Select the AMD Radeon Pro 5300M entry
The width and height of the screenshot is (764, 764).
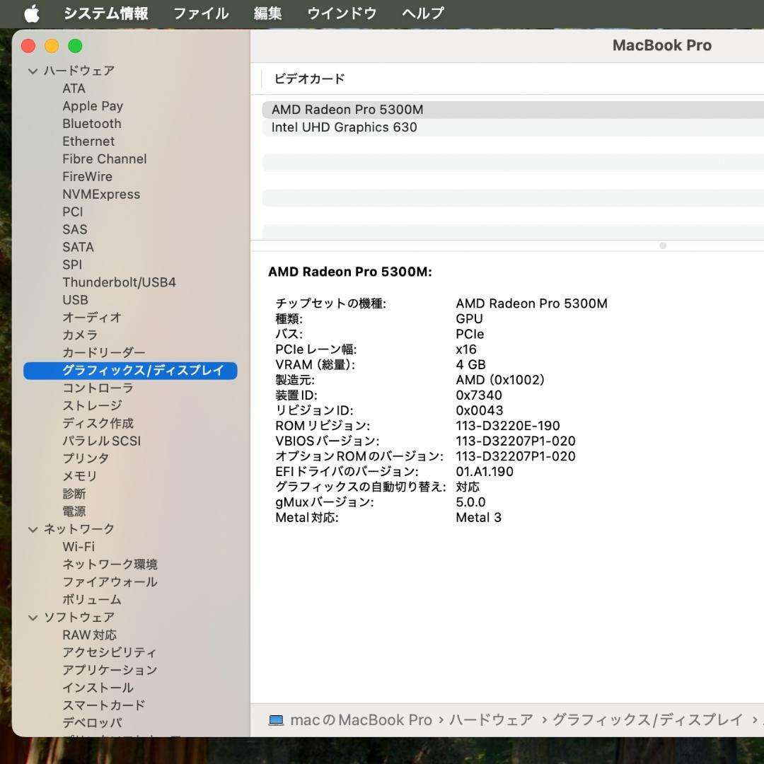[x=347, y=110]
